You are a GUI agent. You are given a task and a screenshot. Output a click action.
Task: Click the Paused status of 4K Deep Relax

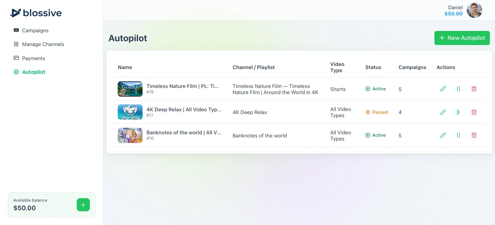click(377, 112)
